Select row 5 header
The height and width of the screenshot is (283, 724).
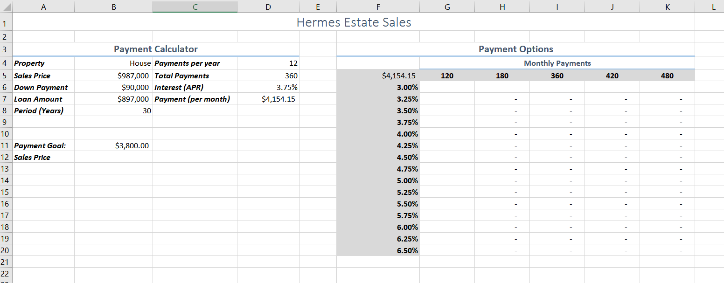click(5, 76)
